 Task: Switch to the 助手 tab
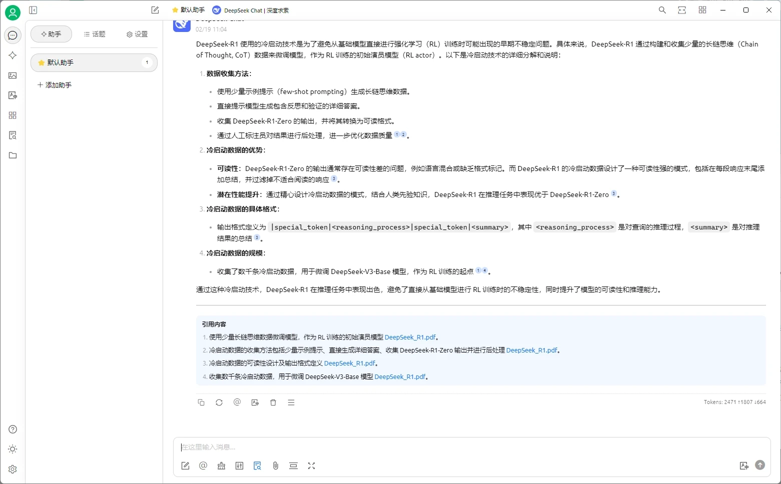click(x=51, y=34)
